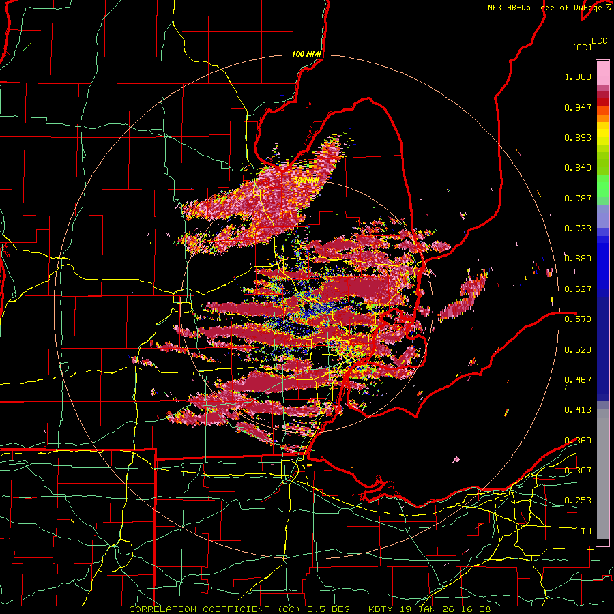Select the 0.467 scale label
This screenshot has width=614, height=614.
coord(578,380)
